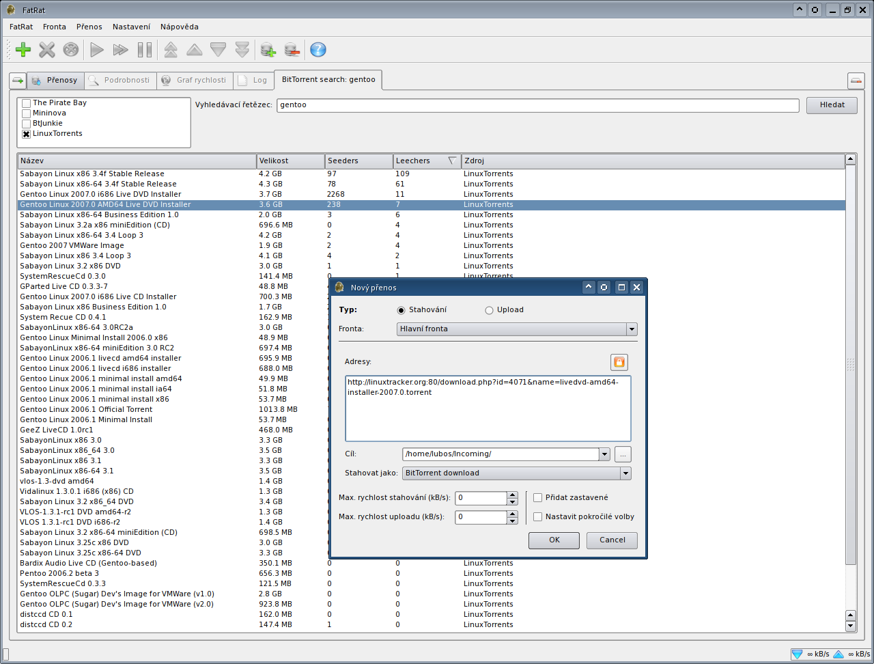Enable The Pirate Bay search engine checkbox
The image size is (874, 664).
tap(27, 103)
